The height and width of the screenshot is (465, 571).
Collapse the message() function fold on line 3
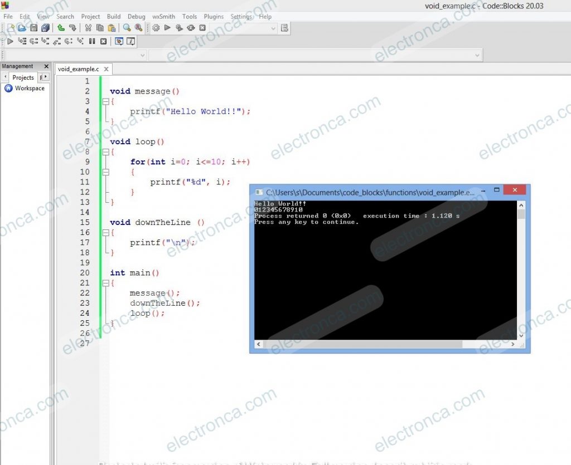(106, 101)
